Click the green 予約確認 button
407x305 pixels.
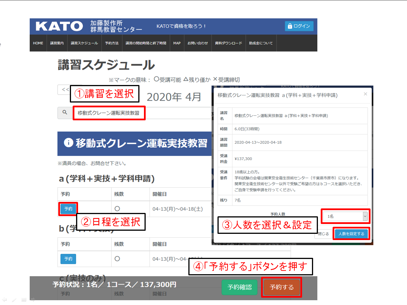(x=240, y=287)
